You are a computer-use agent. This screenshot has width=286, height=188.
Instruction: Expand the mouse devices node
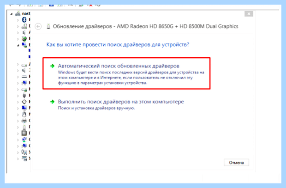[18, 115]
